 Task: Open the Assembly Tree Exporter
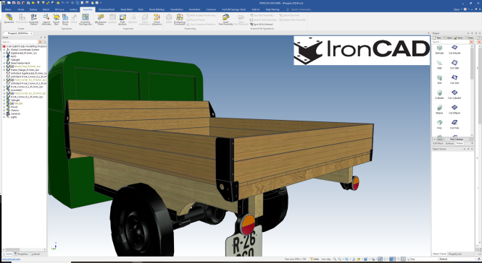click(x=85, y=19)
